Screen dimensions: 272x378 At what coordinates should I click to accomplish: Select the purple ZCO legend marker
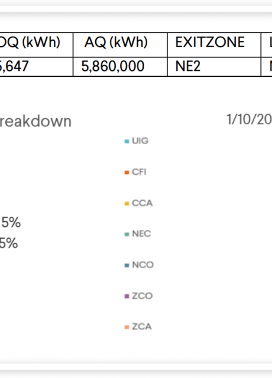tap(127, 296)
